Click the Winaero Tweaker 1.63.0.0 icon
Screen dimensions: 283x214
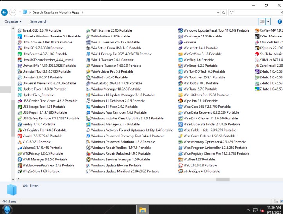(x=88, y=66)
